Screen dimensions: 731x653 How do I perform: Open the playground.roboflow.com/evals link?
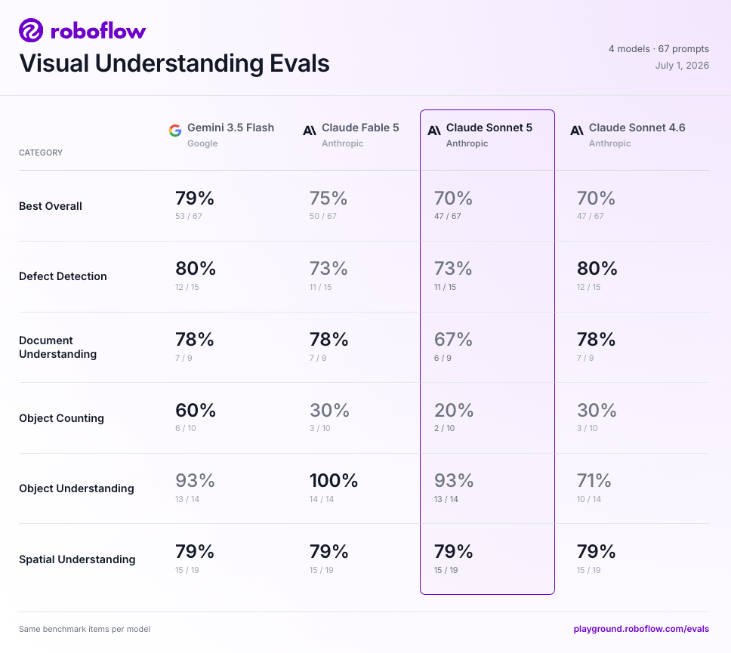(x=641, y=629)
